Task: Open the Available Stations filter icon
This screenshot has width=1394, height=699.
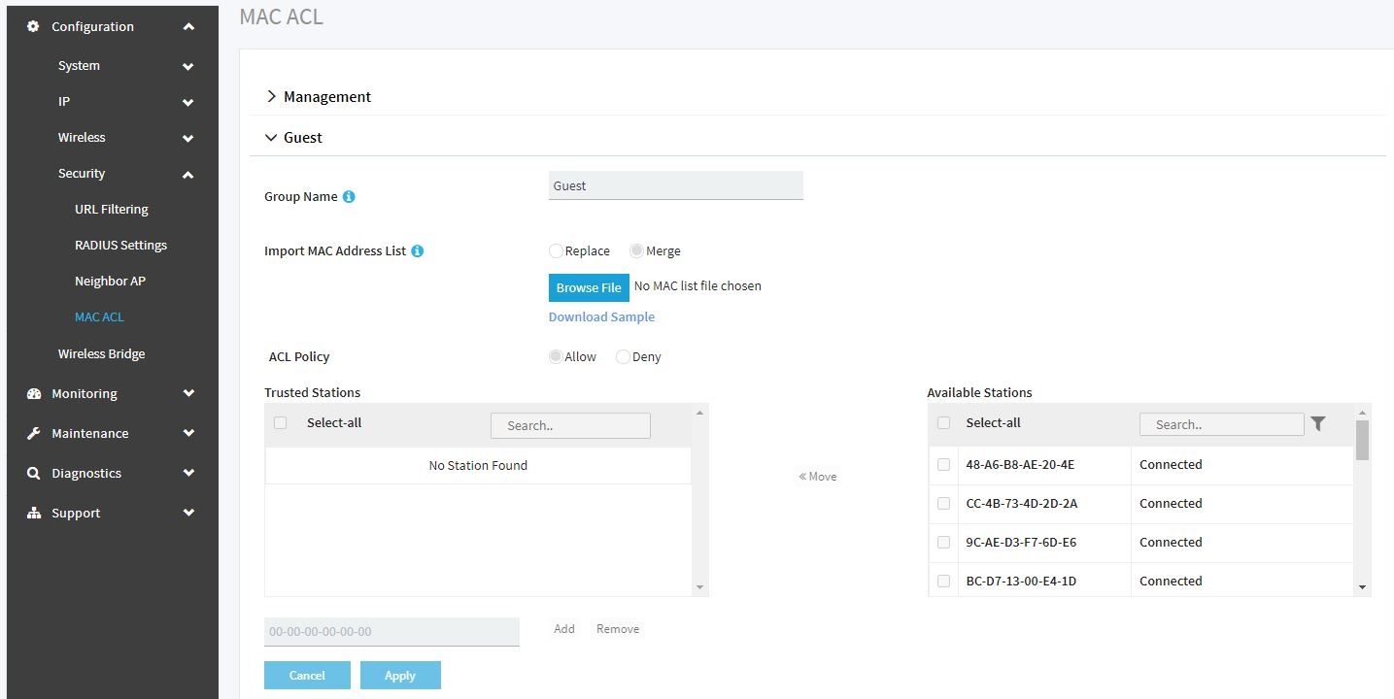Action: 1317,423
